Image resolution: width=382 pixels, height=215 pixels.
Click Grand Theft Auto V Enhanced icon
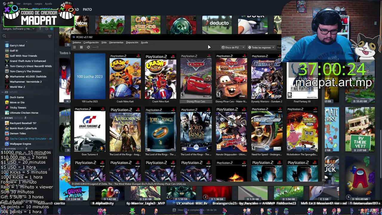[7, 61]
